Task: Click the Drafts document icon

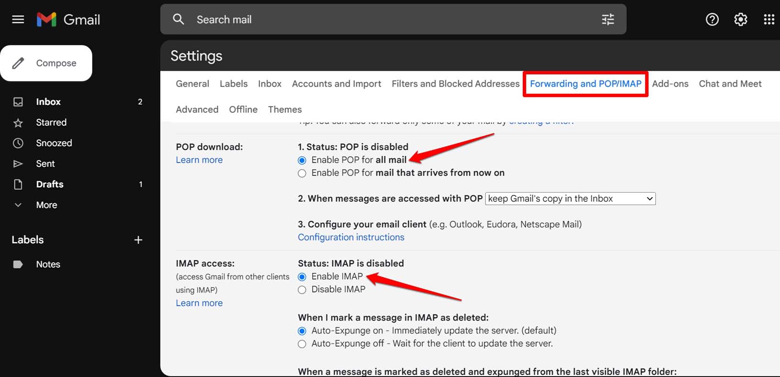Action: 18,184
